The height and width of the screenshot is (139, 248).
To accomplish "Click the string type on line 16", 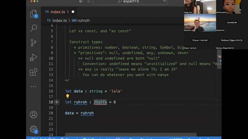I will 96,91.
